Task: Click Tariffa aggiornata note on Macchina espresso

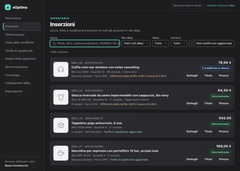Action: (x=129, y=160)
